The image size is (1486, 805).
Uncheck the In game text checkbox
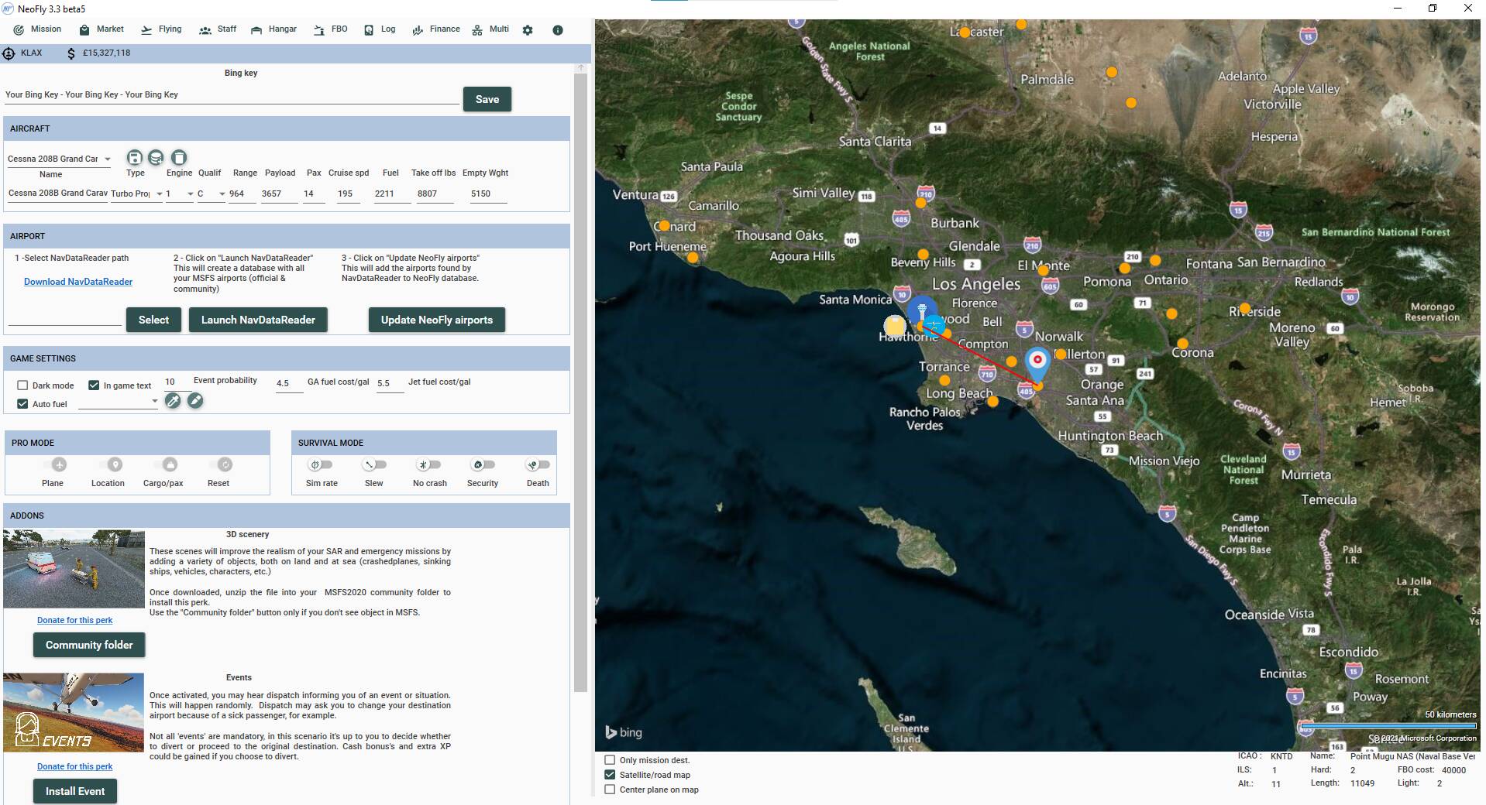94,385
